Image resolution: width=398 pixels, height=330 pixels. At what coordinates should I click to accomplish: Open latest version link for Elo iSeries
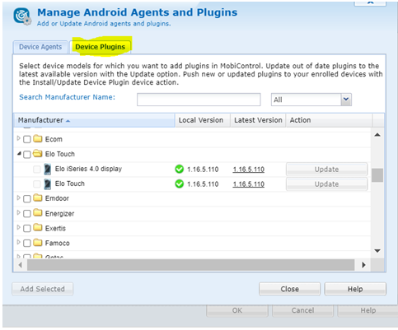(249, 170)
